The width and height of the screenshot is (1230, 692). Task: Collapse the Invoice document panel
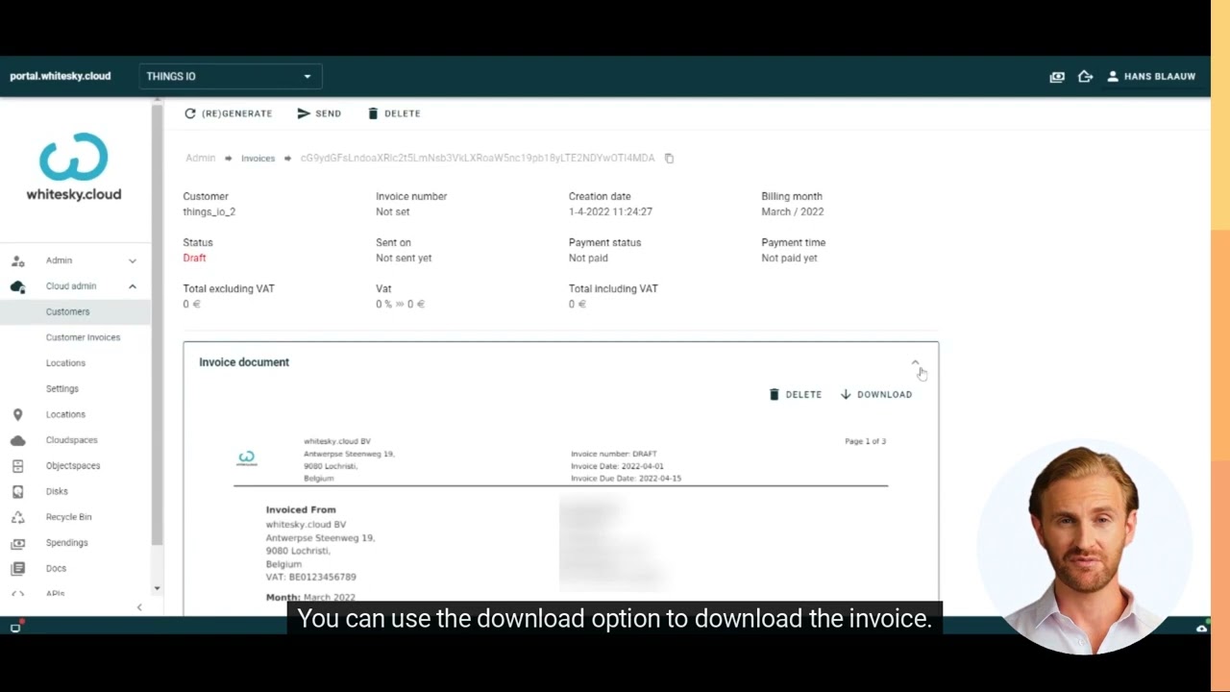[915, 362]
